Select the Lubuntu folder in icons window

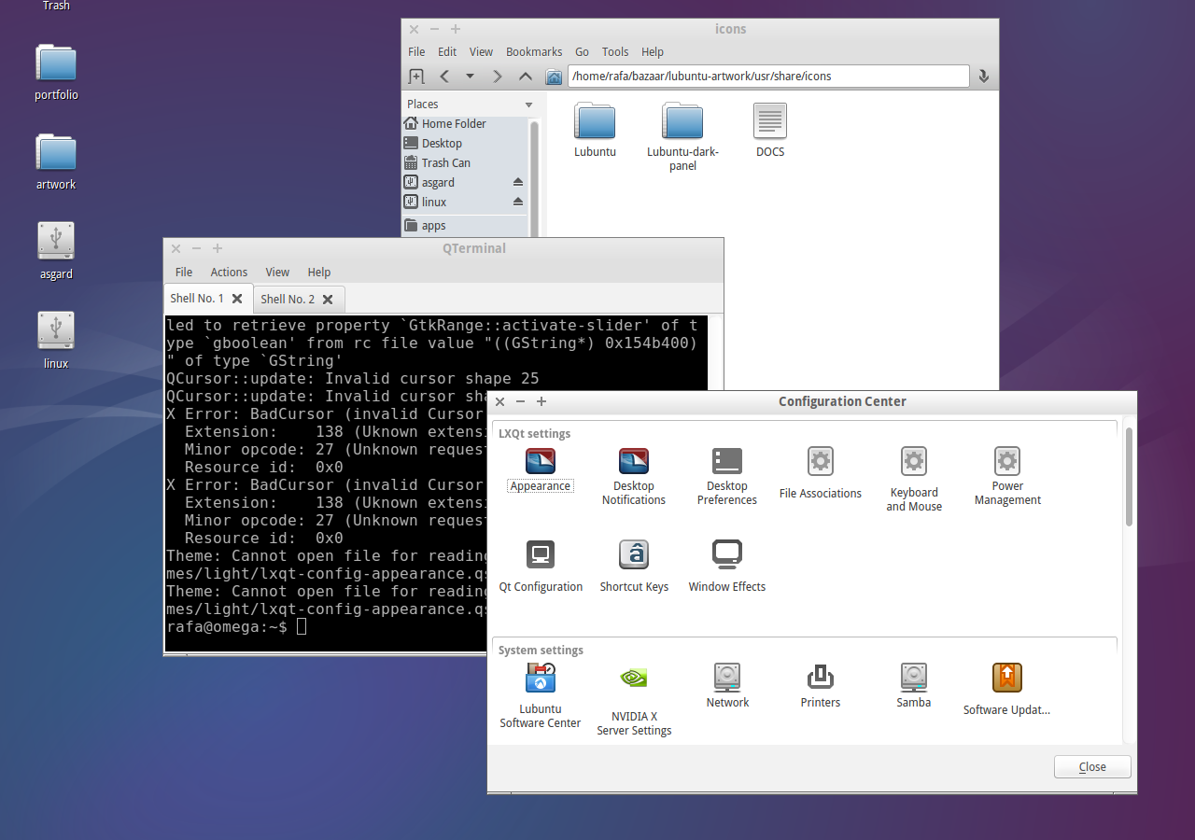point(595,130)
